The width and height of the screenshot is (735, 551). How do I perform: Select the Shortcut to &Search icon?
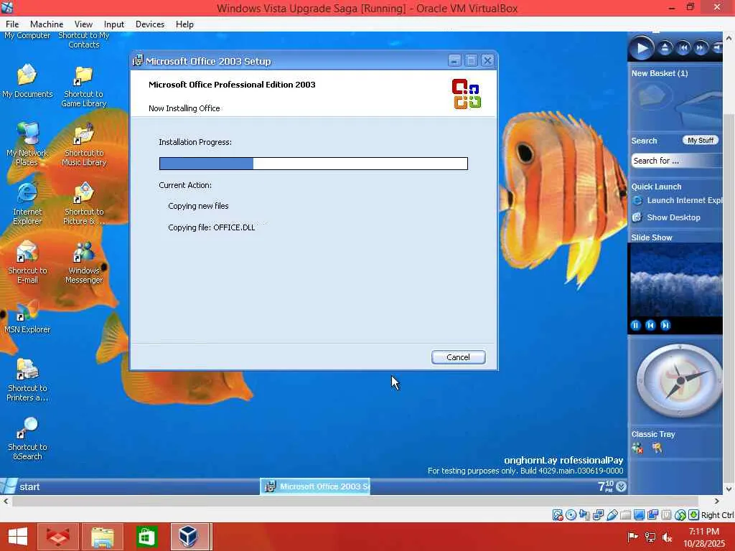tap(27, 439)
